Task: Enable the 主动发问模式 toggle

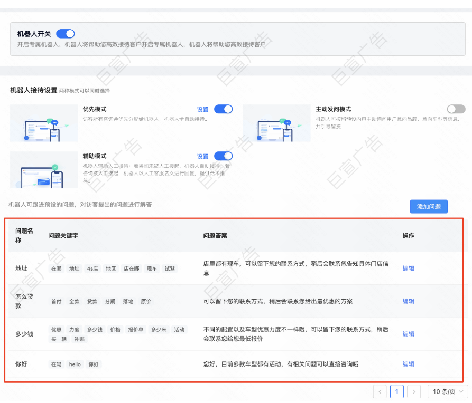Action: [456, 109]
